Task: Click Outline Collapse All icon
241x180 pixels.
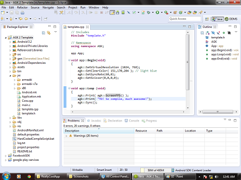Action: click(202, 33)
